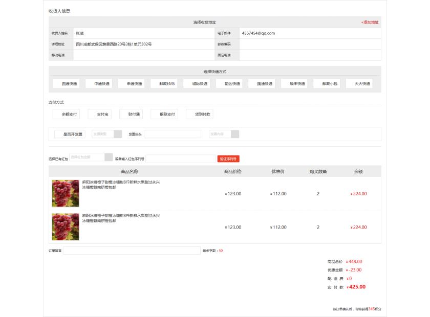Choose 中通快递 as courier
This screenshot has width=430, height=317.
[99, 83]
